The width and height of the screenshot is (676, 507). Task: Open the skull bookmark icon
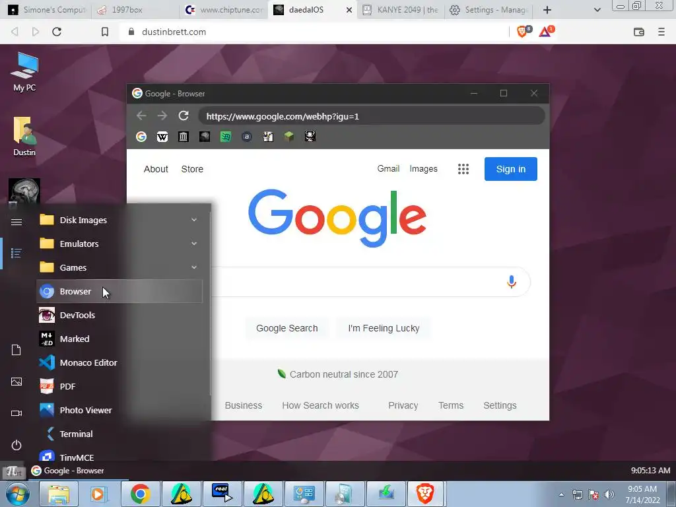(310, 137)
